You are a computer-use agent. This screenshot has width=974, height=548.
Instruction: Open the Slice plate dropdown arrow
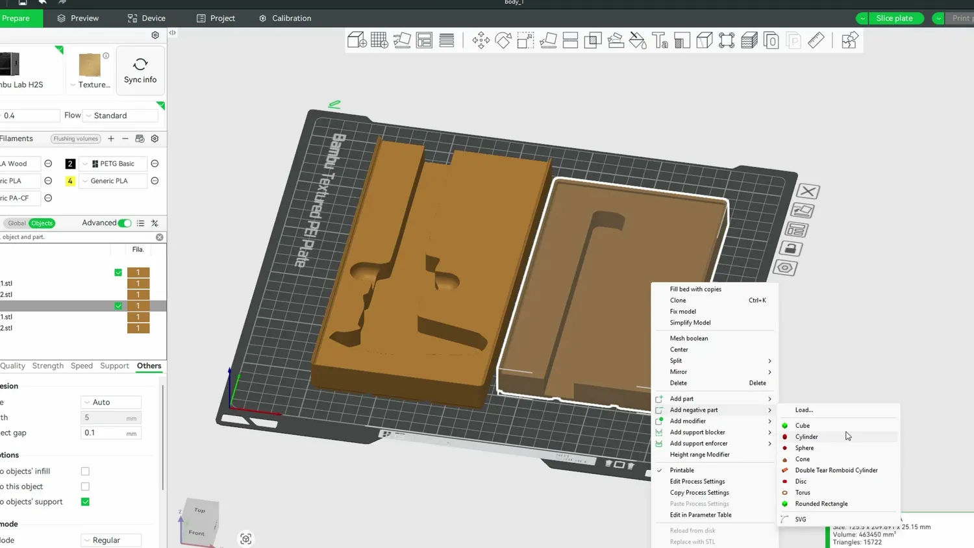pos(862,18)
